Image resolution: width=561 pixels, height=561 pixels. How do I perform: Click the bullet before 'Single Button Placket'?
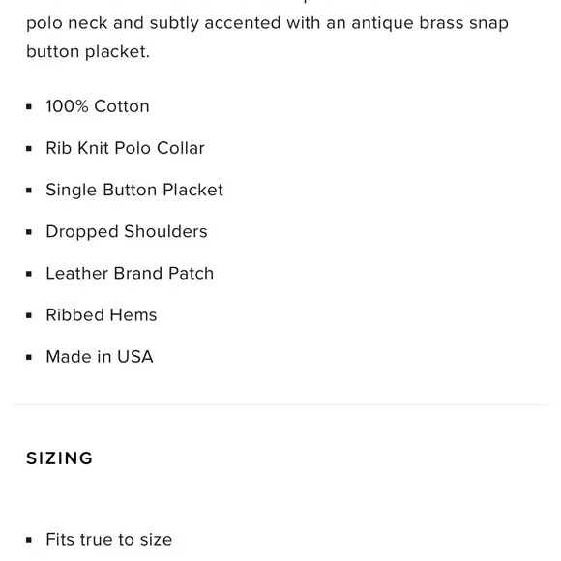[x=29, y=191]
